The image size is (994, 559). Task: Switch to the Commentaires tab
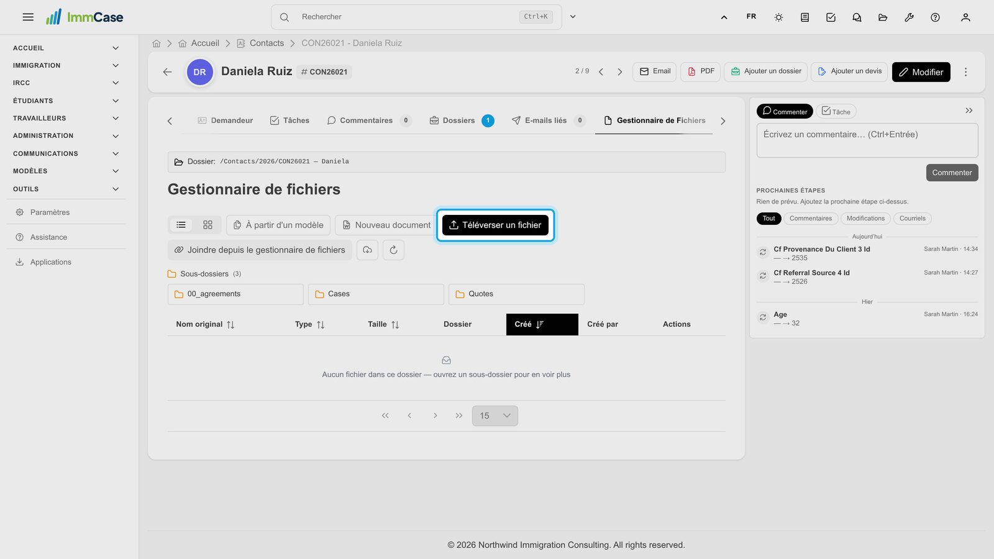click(x=368, y=120)
